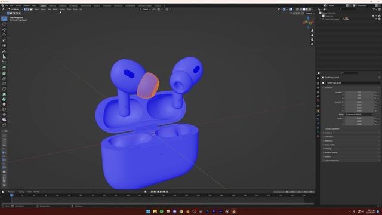Click the Location X value field
Image resolution: width=382 pixels, height=215 pixels.
point(359,93)
